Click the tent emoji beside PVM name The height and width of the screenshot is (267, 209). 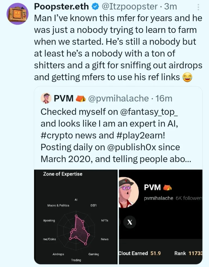point(81,99)
